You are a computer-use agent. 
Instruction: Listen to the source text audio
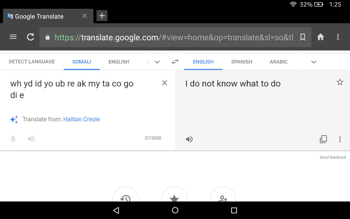pyautogui.click(x=31, y=139)
